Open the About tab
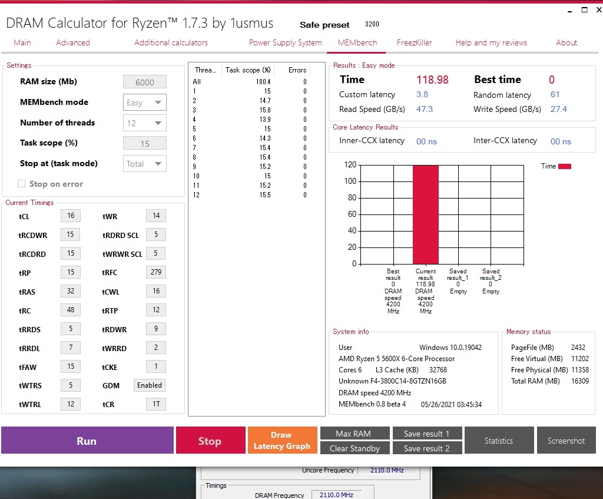Screen dimensions: 603x499 [x=566, y=42]
